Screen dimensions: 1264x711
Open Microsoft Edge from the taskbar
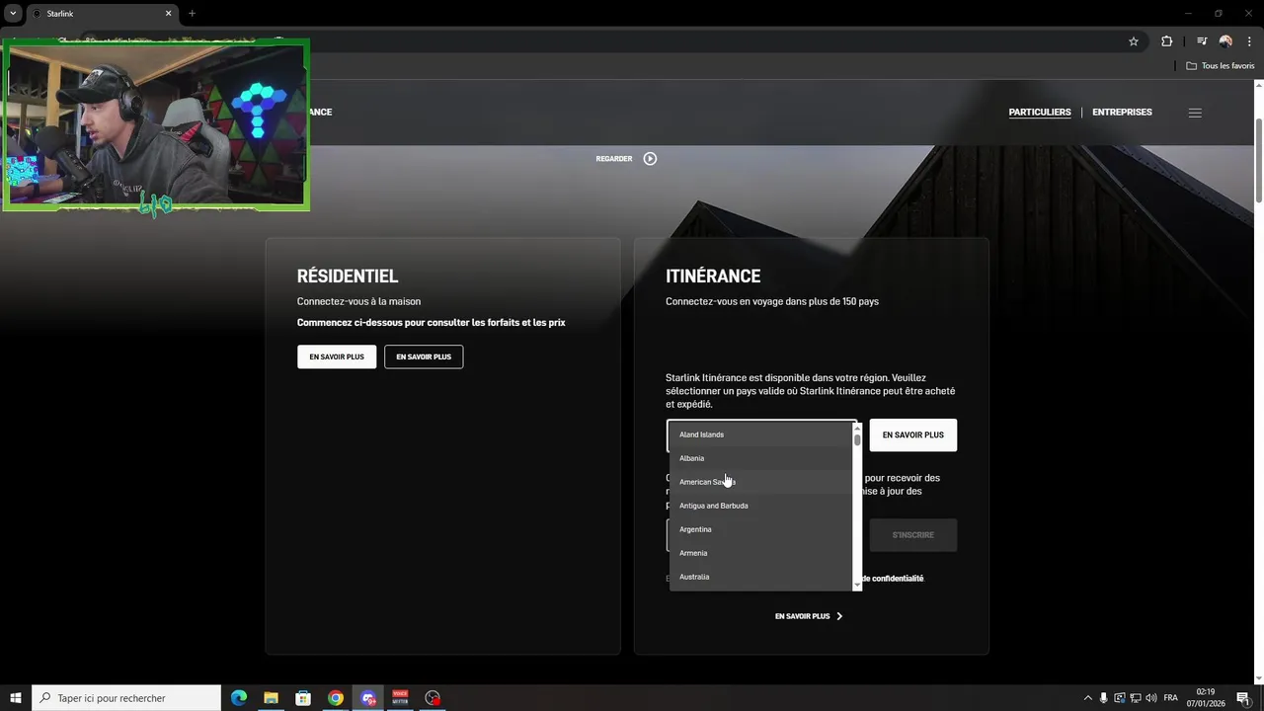pyautogui.click(x=239, y=698)
